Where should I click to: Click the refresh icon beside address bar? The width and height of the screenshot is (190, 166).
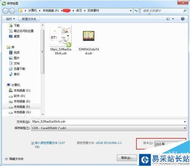[136, 11]
